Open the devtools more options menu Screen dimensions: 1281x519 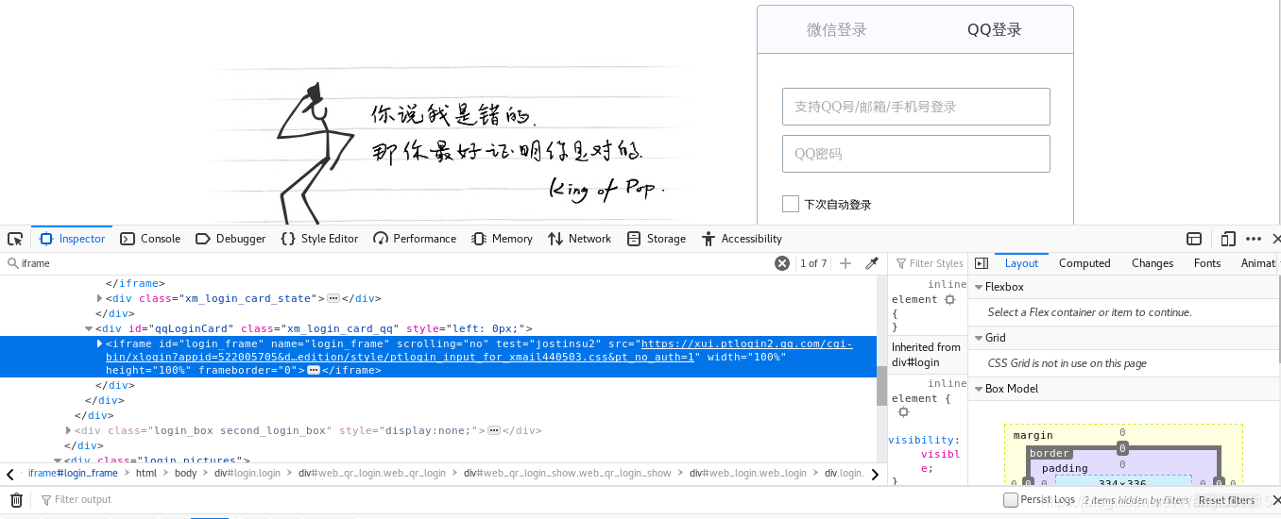pyautogui.click(x=1254, y=239)
